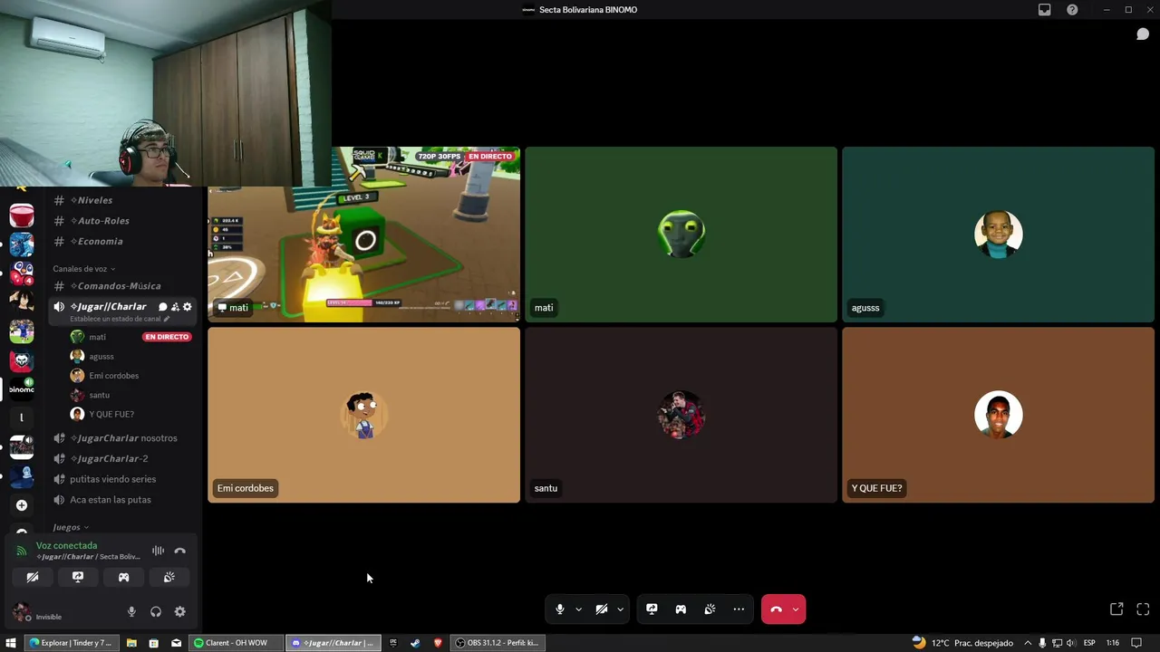The image size is (1160, 652).
Task: Start activity button in voice connected panel
Action: 123,577
